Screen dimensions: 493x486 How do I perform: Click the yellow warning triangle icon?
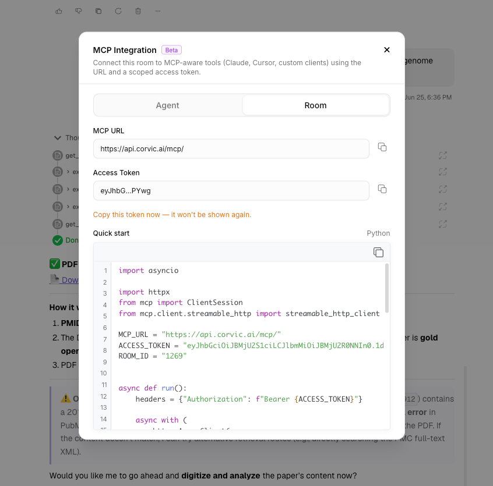coord(65,399)
